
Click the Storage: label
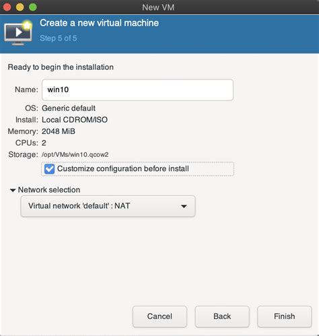pyautogui.click(x=24, y=155)
